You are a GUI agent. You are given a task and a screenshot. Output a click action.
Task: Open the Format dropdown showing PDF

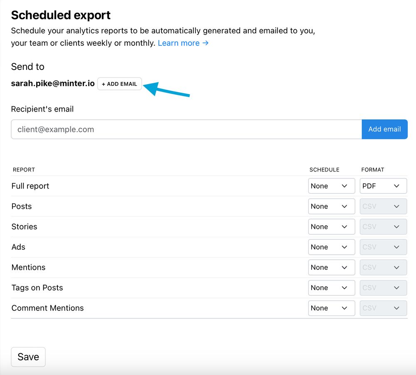(383, 186)
